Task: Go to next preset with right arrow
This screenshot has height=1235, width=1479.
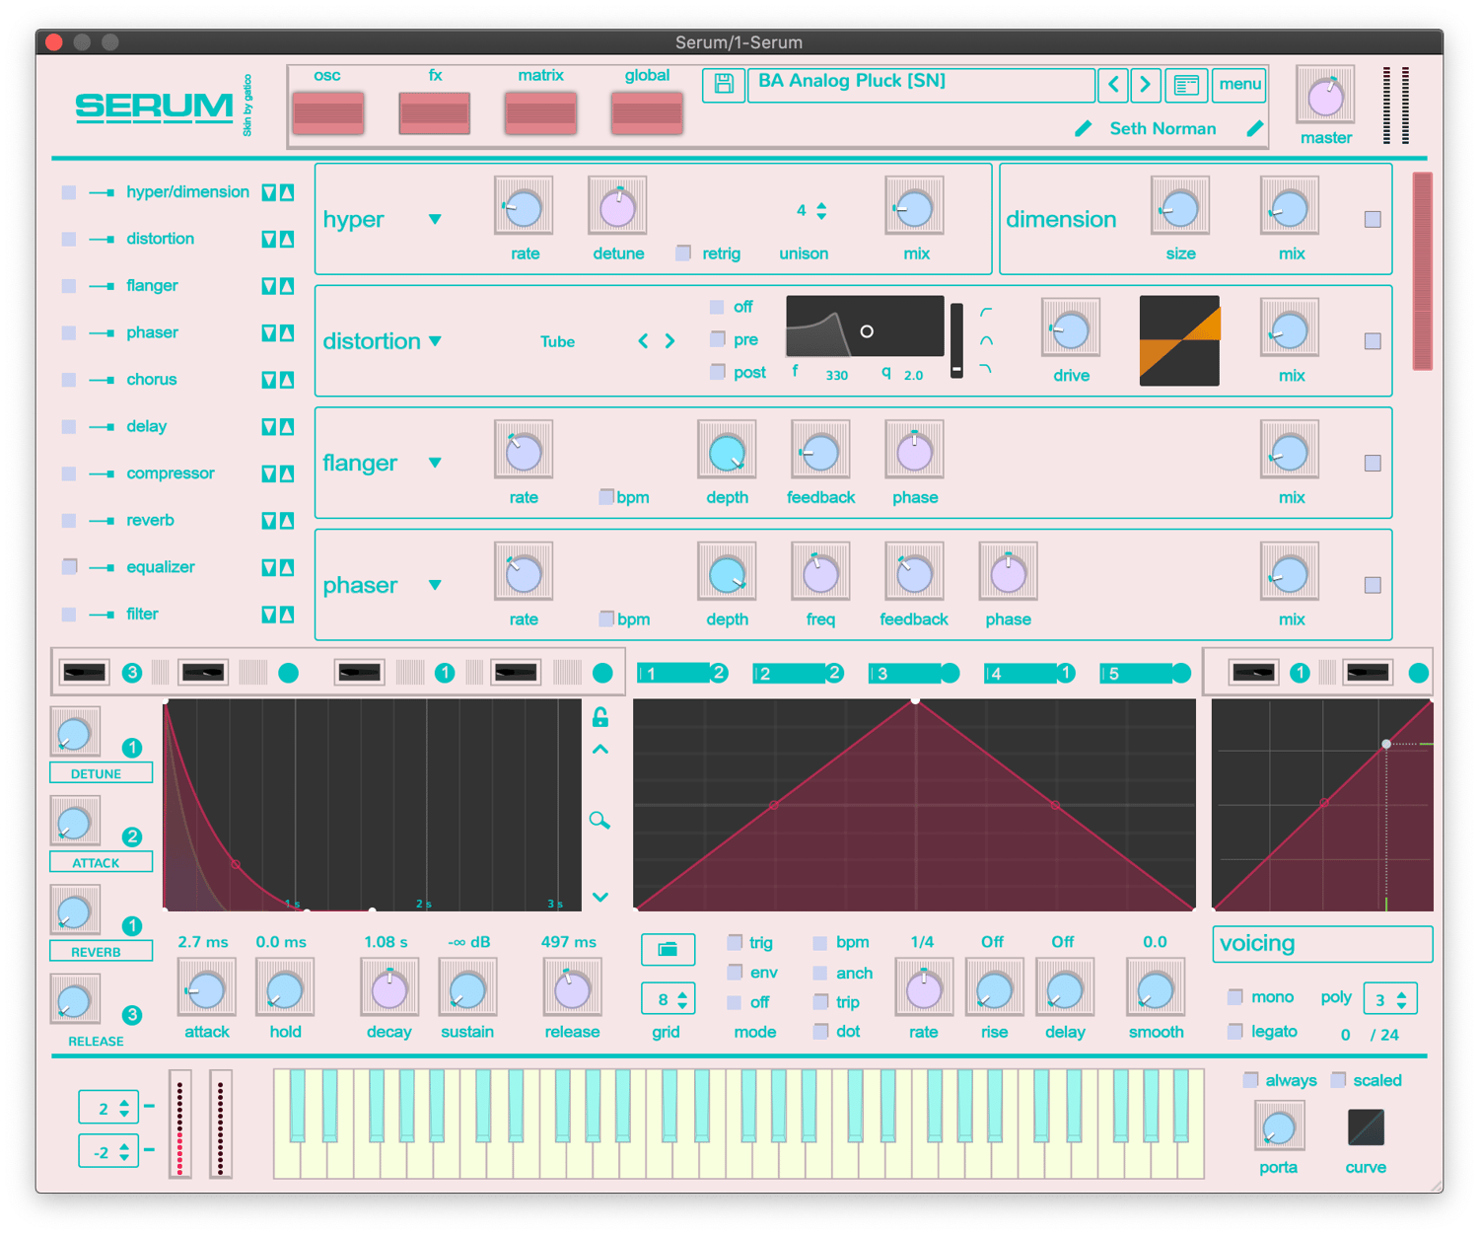Action: (x=1145, y=85)
